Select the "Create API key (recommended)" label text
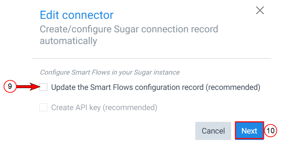 (104, 107)
